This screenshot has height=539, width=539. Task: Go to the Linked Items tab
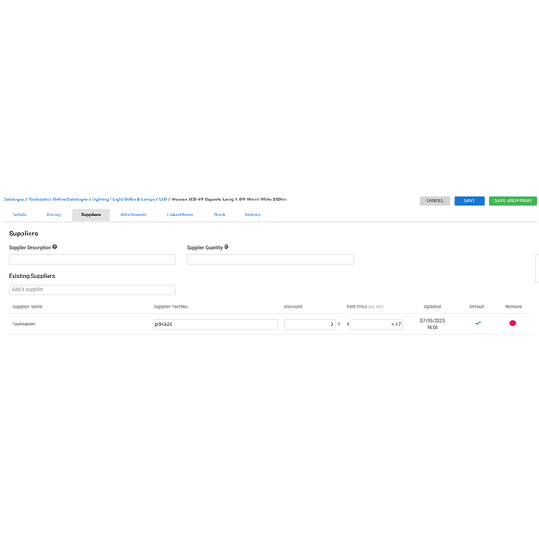[x=180, y=215]
